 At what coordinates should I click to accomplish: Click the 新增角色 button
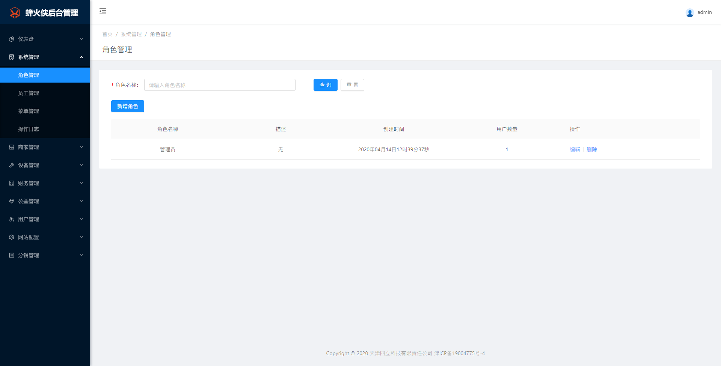[127, 106]
